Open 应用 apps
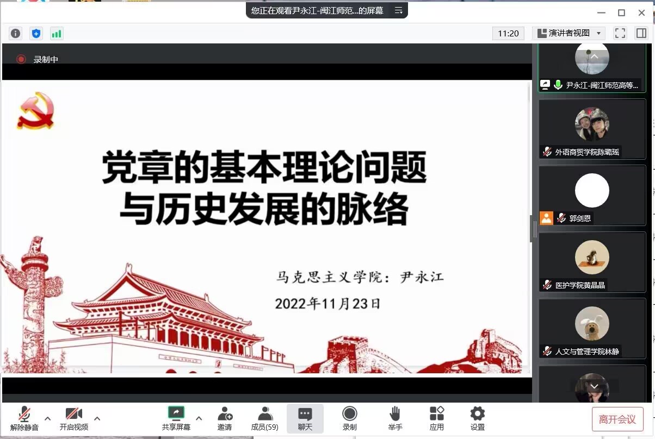The width and height of the screenshot is (655, 439). [436, 418]
